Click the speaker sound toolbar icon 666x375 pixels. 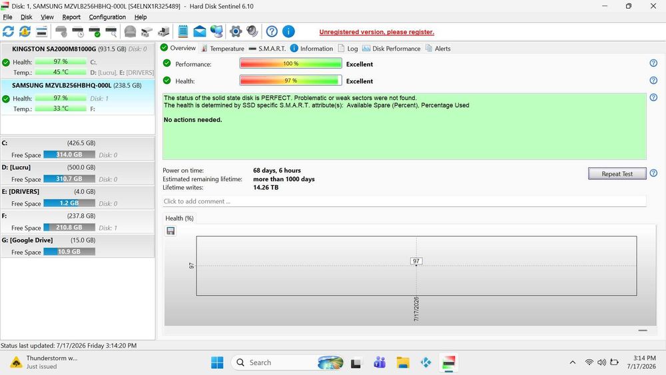(252, 31)
